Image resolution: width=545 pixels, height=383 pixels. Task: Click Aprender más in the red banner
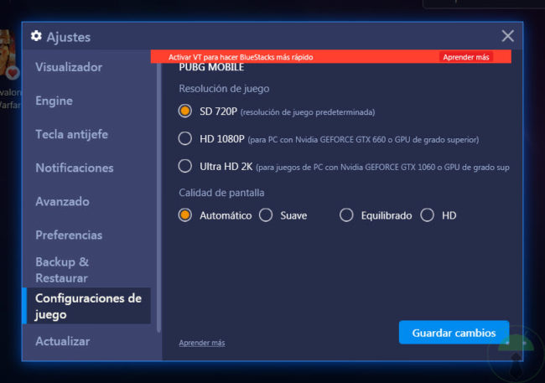[x=466, y=57]
